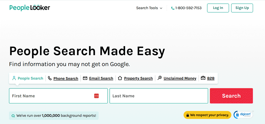Click the DigiCert secured badge
Image resolution: width=265 pixels, height=124 pixels.
243,115
